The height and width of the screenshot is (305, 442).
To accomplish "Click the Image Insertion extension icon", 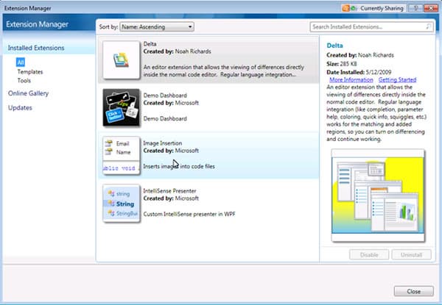I will tap(122, 156).
